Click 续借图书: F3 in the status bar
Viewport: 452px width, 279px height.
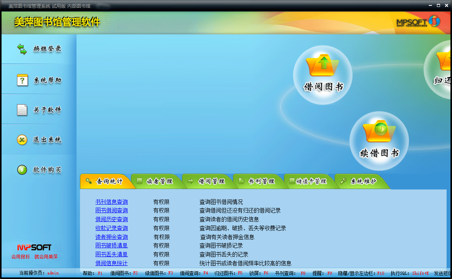tap(159, 273)
